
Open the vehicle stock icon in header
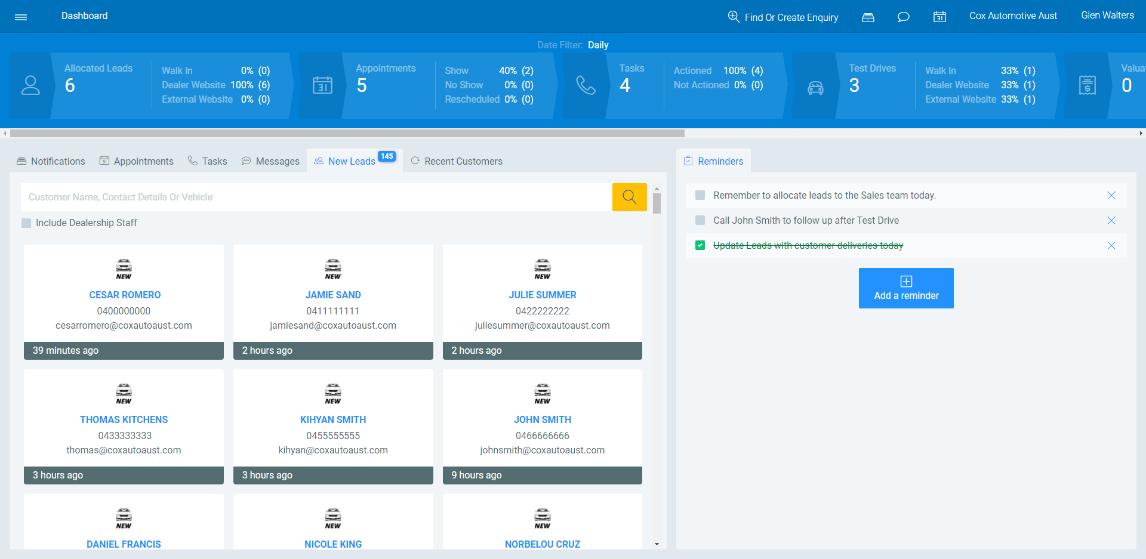(868, 17)
